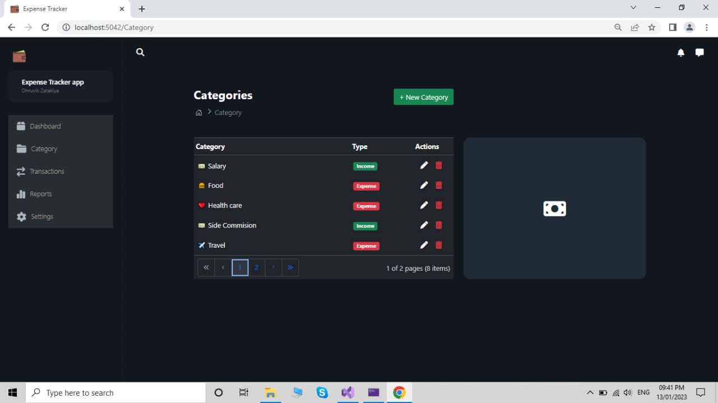The height and width of the screenshot is (403, 718).
Task: Click the home icon in the breadcrumb
Action: click(199, 112)
